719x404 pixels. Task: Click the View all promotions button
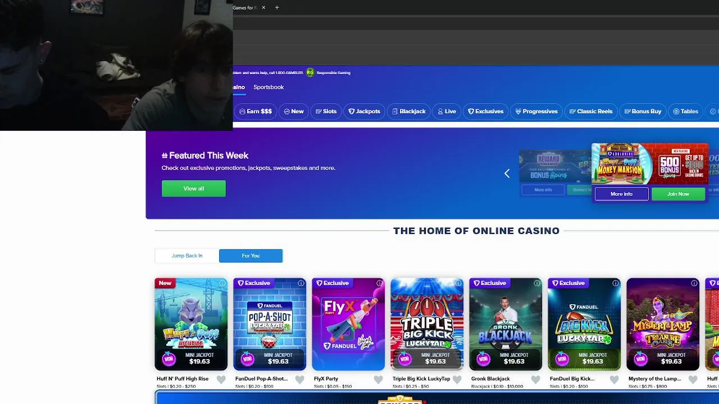tap(194, 189)
